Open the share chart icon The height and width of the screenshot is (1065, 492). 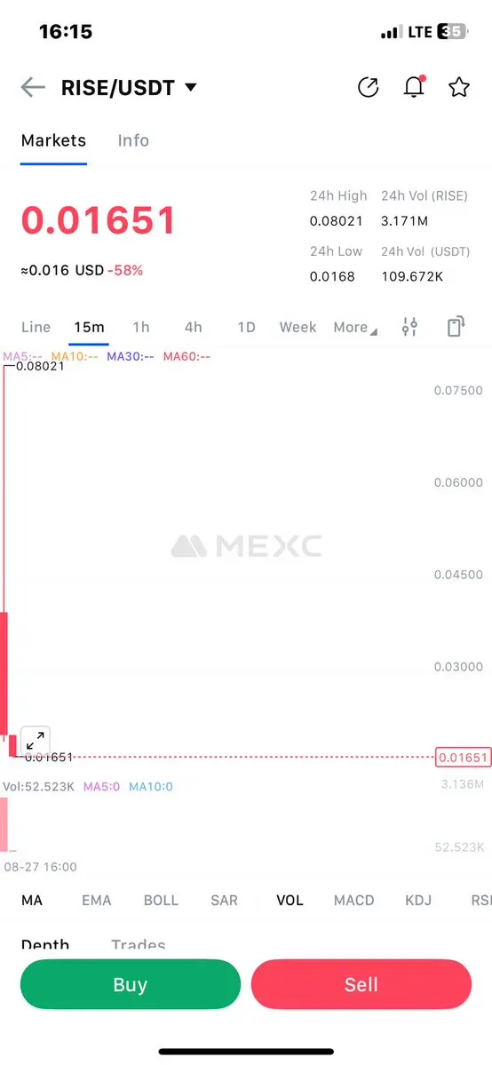click(x=369, y=88)
